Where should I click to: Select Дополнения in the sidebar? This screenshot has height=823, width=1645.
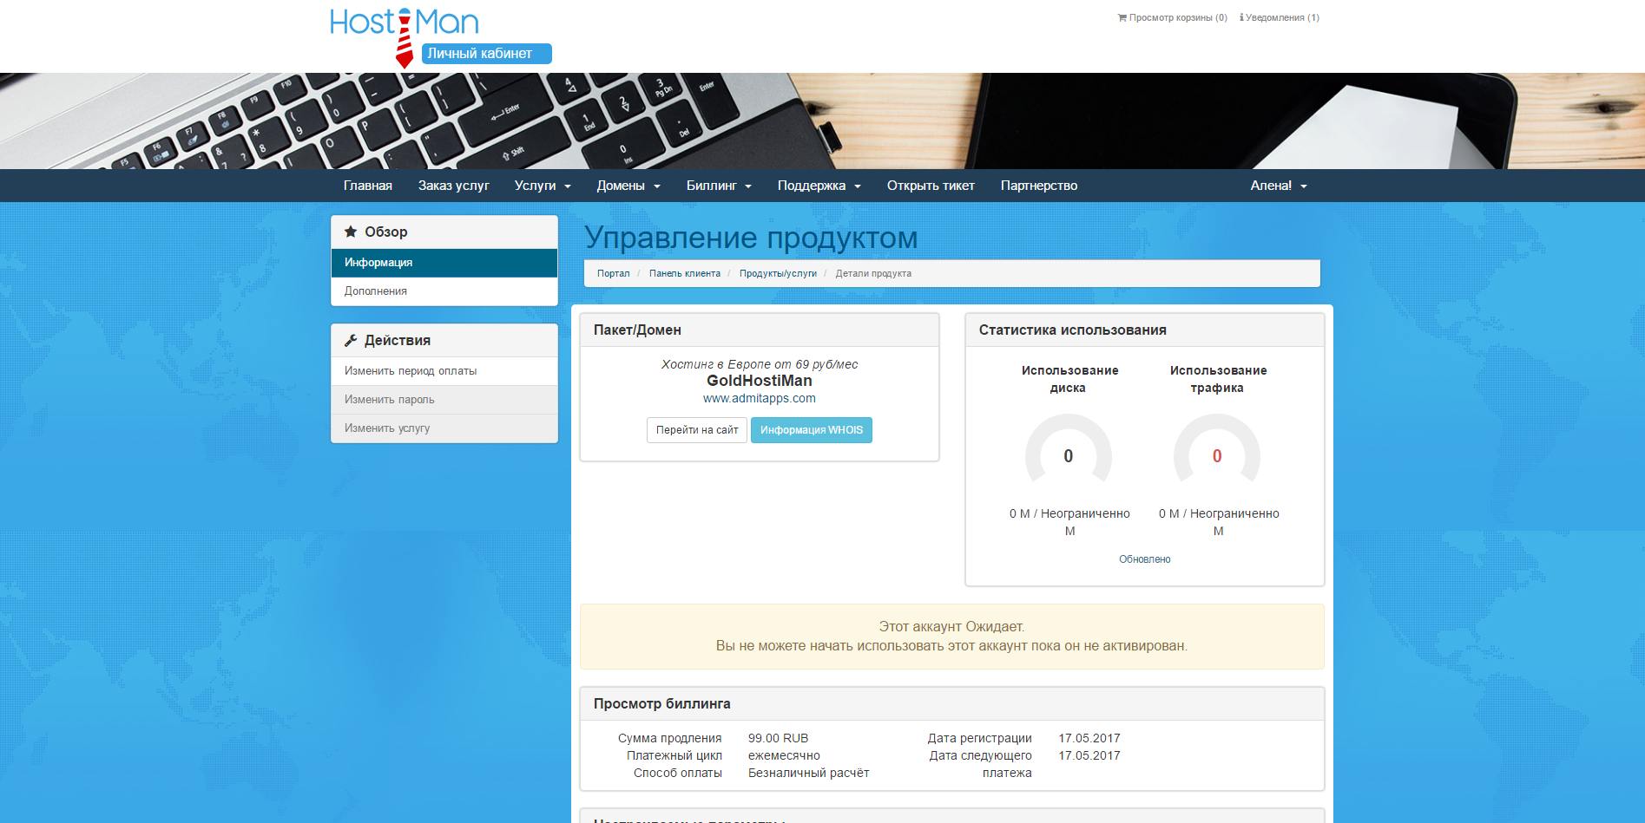click(x=444, y=291)
